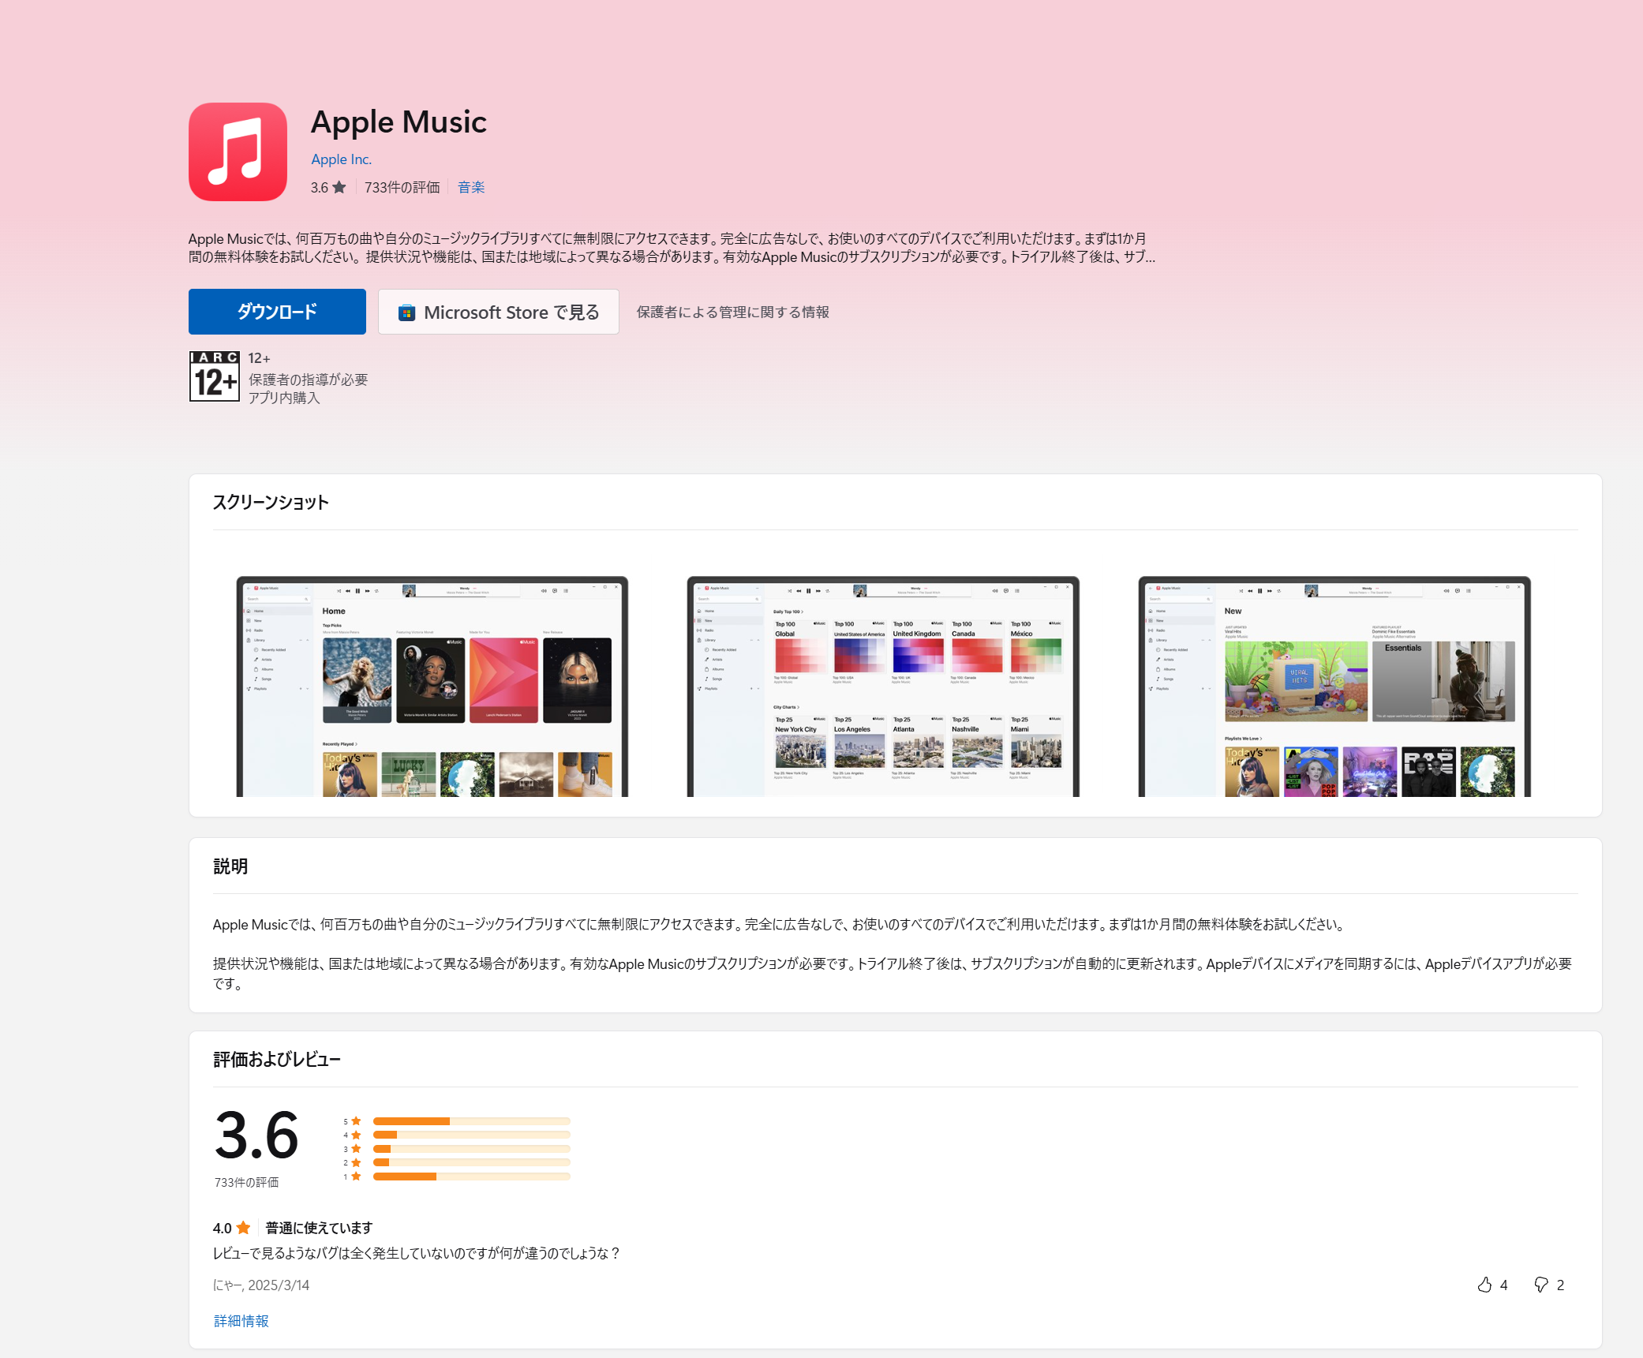The image size is (1643, 1358).
Task: Click the アプリ内購入 text
Action: click(284, 398)
